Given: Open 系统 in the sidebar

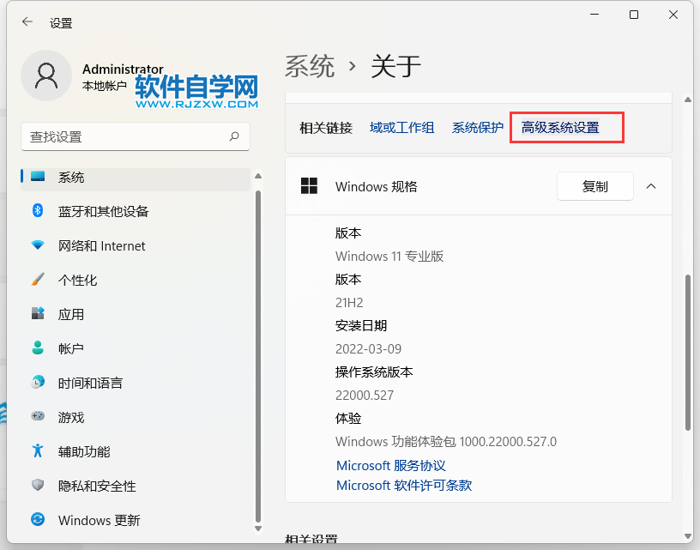Looking at the screenshot, I should pos(136,178).
